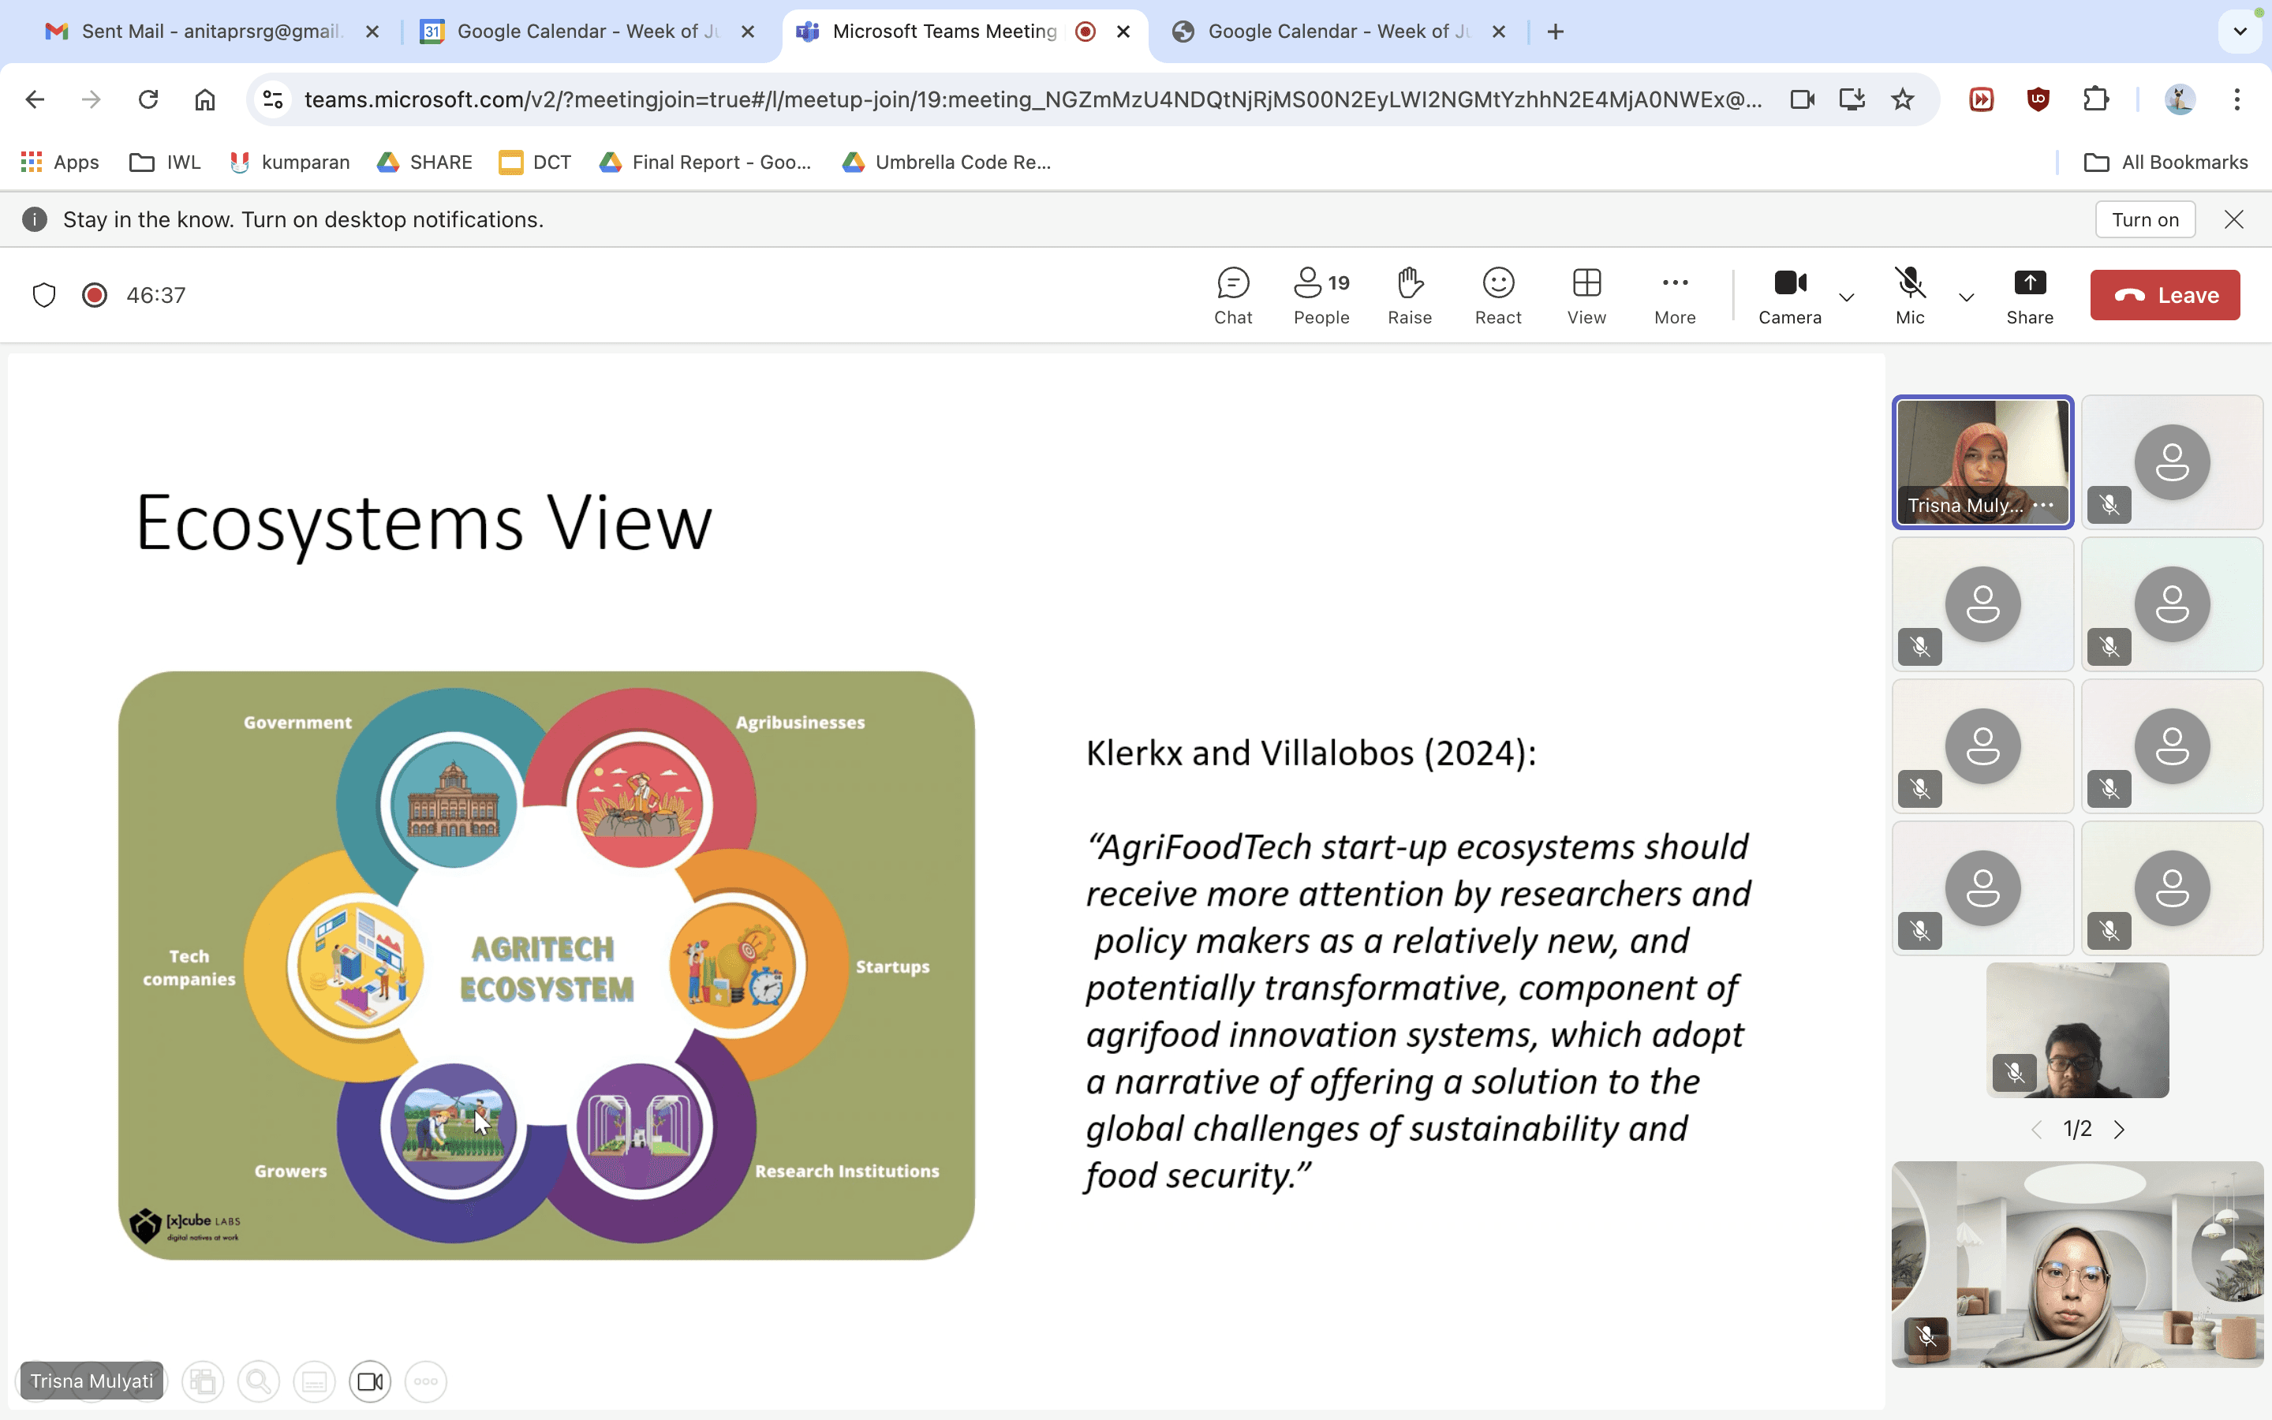Viewport: 2272px width, 1420px height.
Task: Close the Sent Mail tab
Action: 372,32
